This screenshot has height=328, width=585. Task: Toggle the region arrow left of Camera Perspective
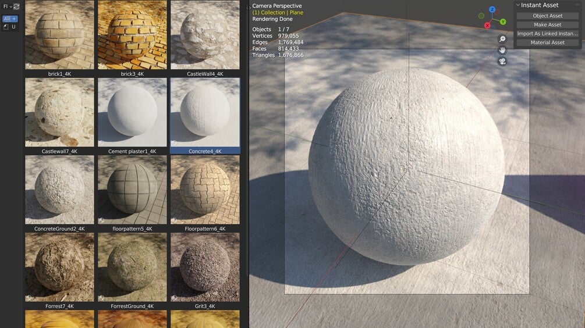click(249, 8)
